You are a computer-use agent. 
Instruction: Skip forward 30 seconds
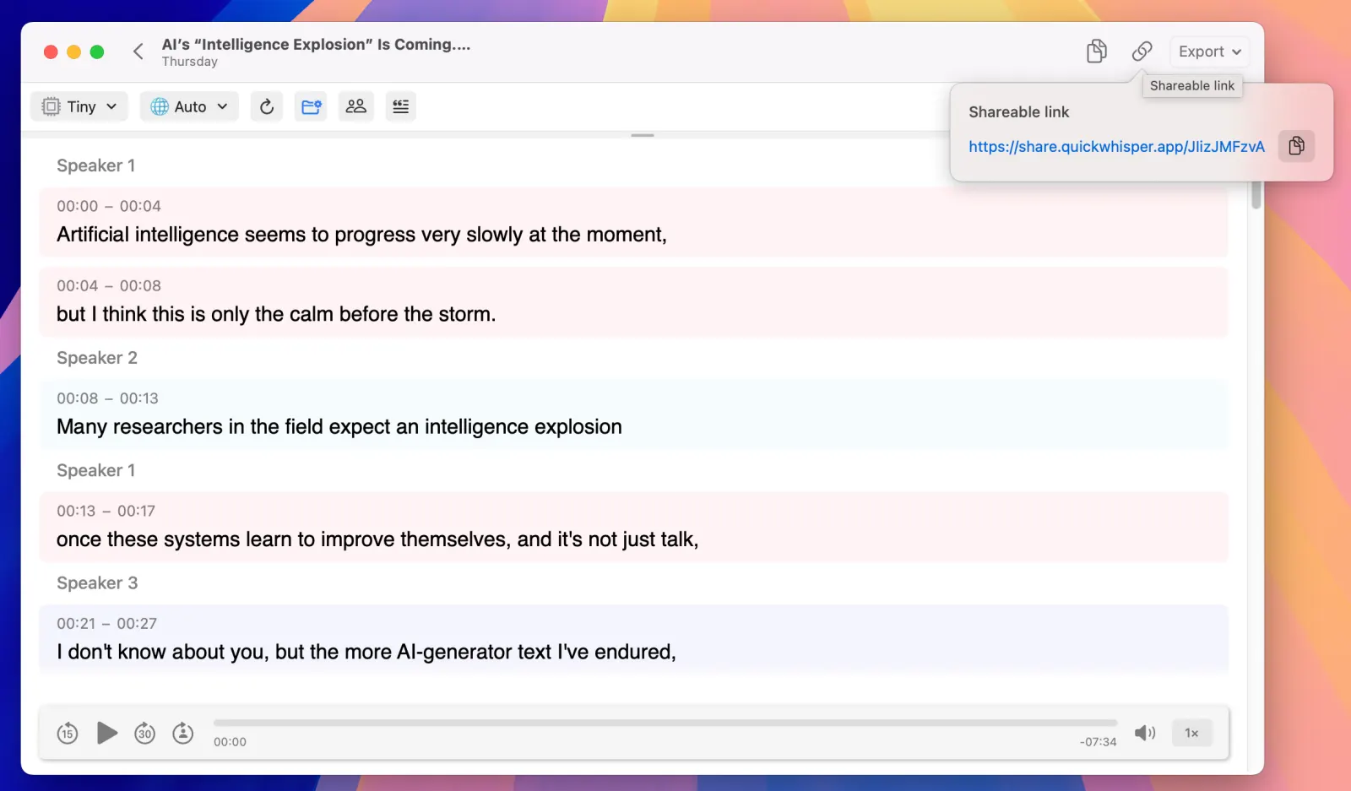point(145,733)
